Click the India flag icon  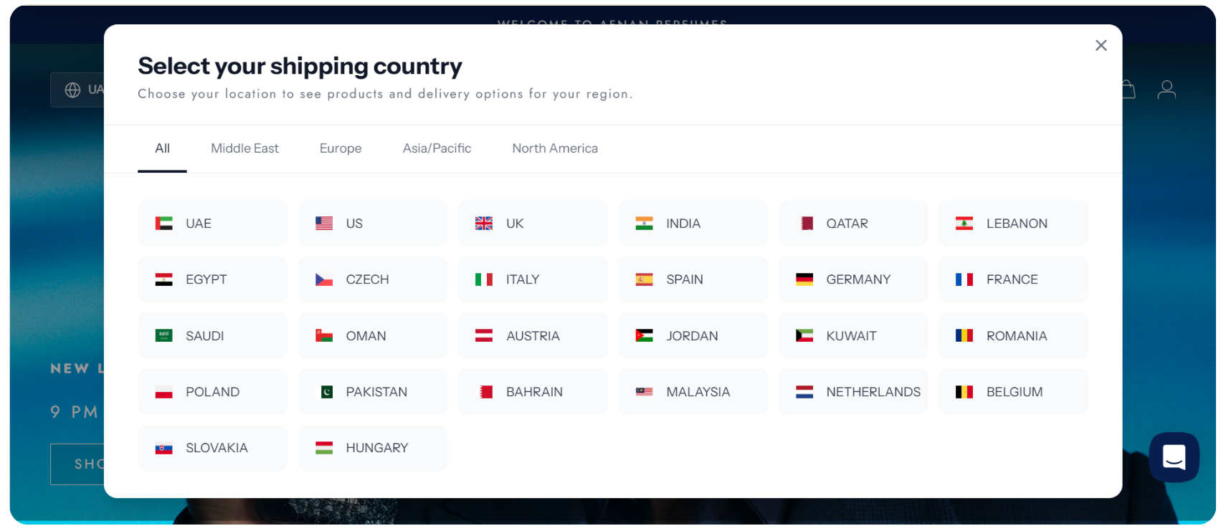[644, 224]
